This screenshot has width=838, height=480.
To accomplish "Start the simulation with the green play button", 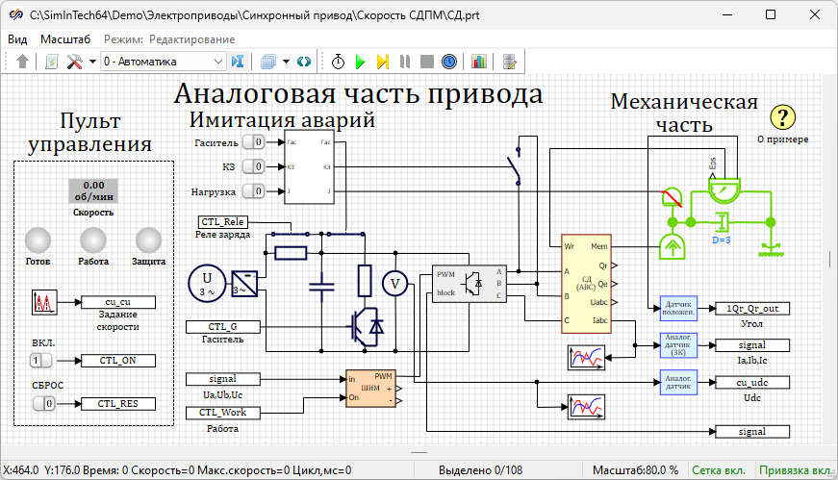I will click(361, 62).
